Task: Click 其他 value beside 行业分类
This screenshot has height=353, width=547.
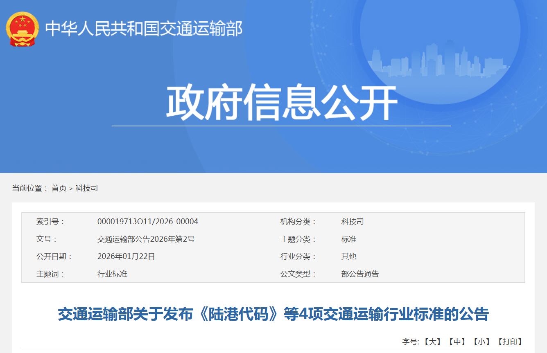Action: pos(349,256)
